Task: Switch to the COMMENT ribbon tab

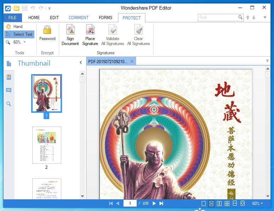Action: 79,17
